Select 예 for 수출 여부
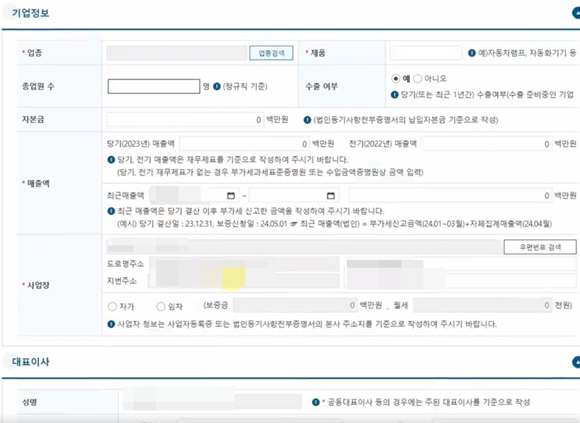Image resolution: width=580 pixels, height=423 pixels. (x=395, y=79)
